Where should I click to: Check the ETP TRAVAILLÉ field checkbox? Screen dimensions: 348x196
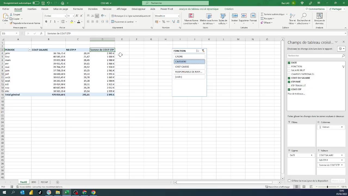[289, 85]
